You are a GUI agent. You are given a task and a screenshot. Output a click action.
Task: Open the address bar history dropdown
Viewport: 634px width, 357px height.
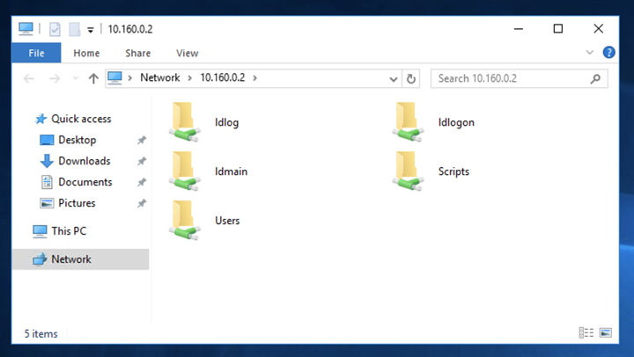[x=394, y=78]
